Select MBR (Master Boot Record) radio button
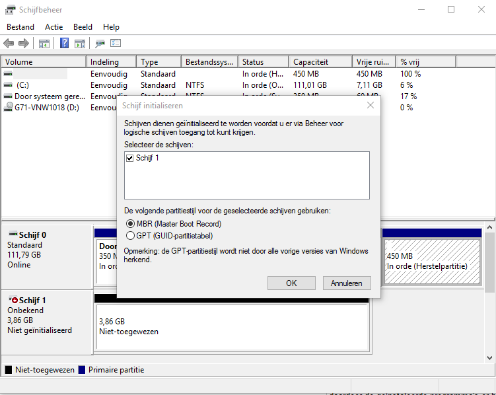The width and height of the screenshot is (496, 395). point(130,224)
